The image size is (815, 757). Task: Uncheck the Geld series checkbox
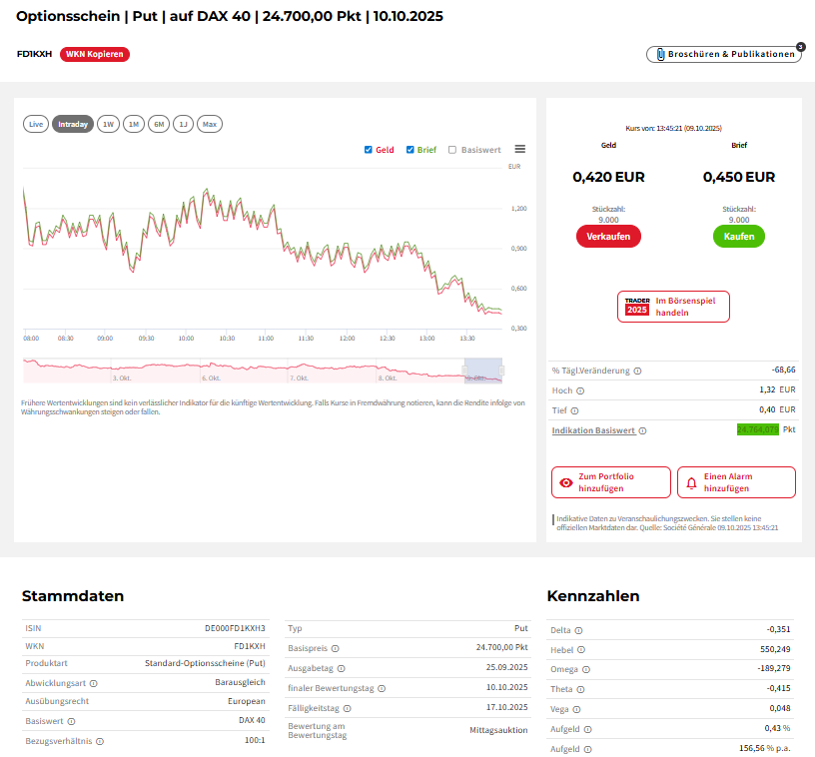369,150
